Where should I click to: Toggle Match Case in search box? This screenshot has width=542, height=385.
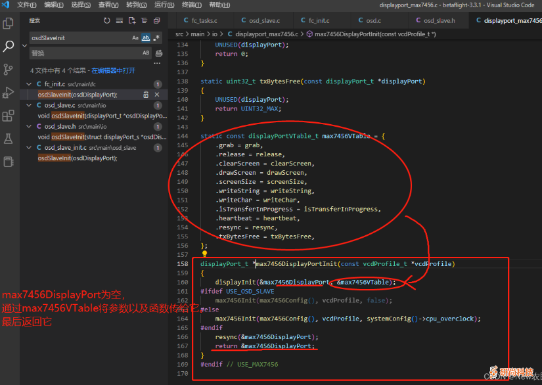tap(135, 38)
